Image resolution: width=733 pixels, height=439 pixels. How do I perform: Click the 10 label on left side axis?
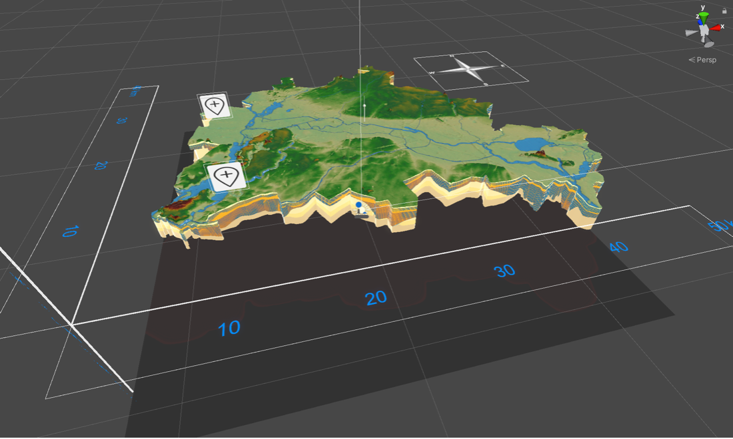pyautogui.click(x=70, y=231)
